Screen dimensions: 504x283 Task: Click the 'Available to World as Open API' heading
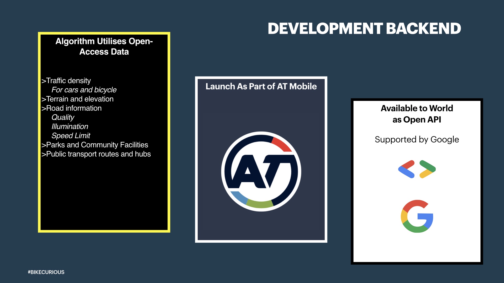[417, 114]
